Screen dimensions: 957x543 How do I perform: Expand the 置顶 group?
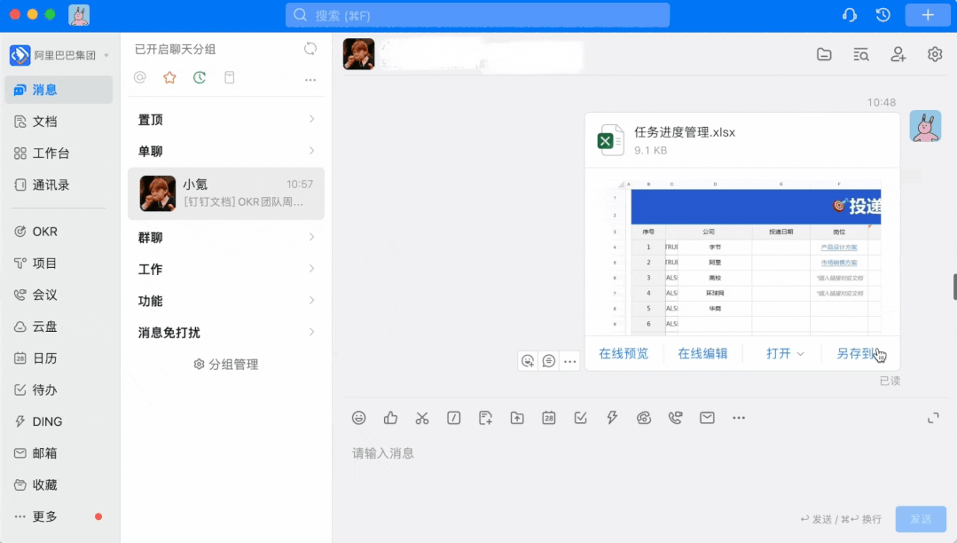pyautogui.click(x=226, y=120)
